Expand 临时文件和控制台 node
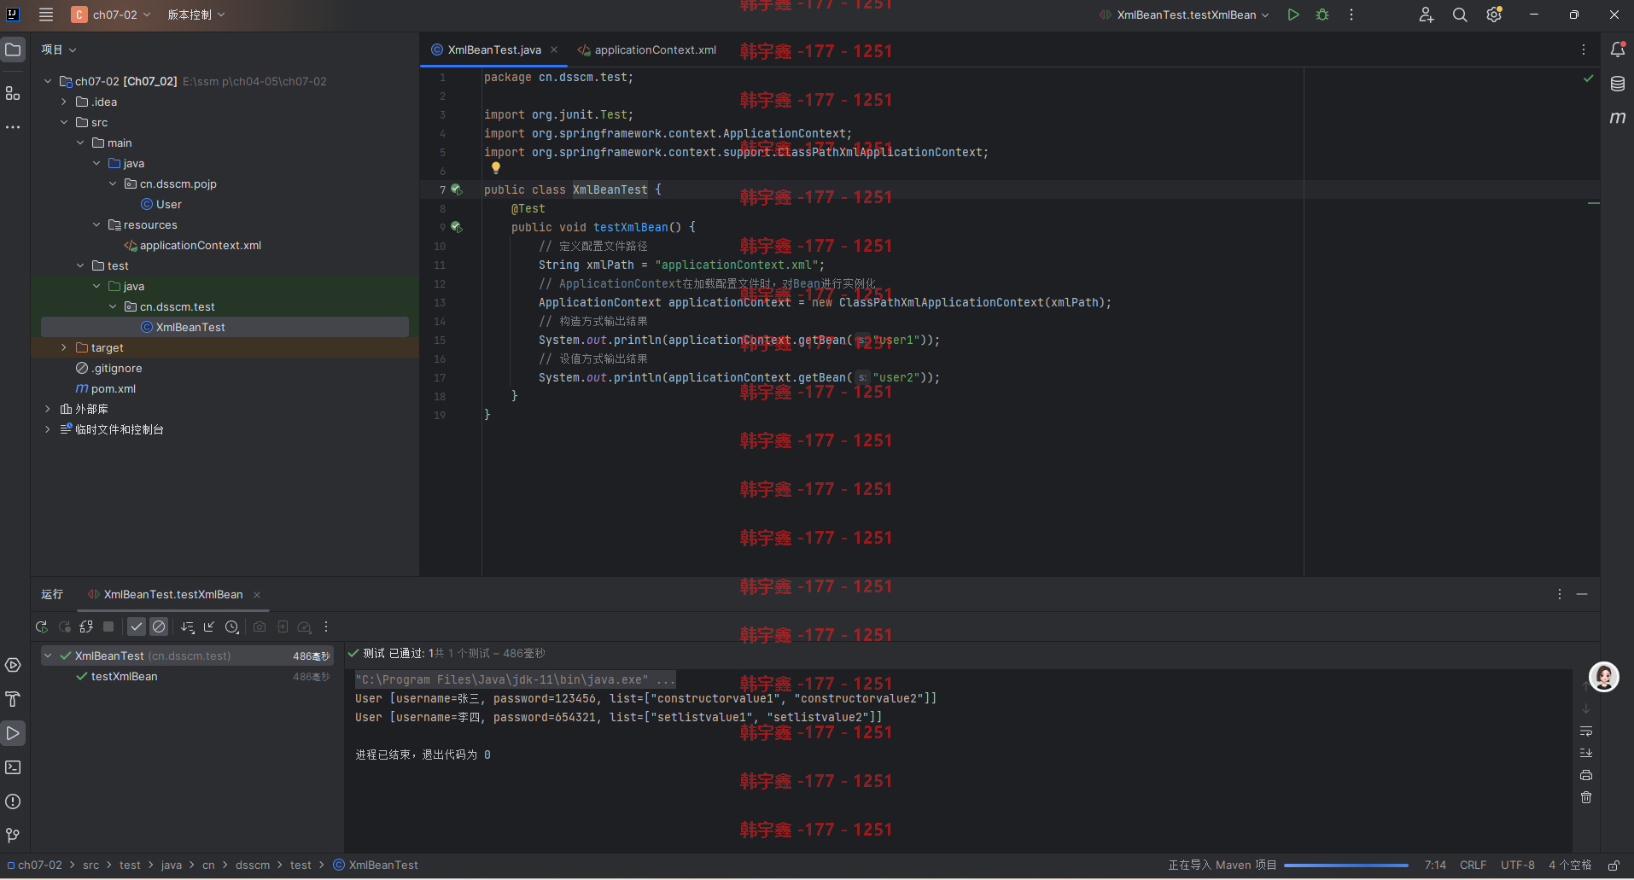This screenshot has height=880, width=1634. 48,429
